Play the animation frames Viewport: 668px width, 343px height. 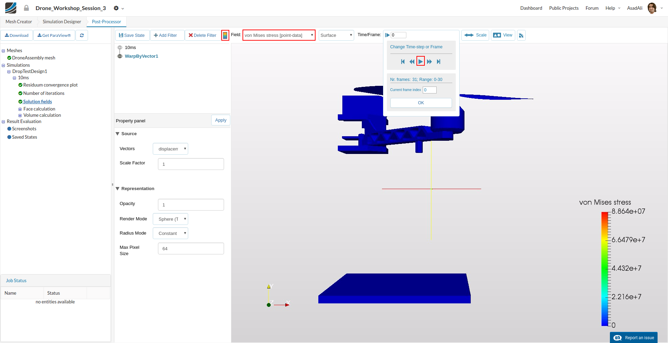(x=421, y=62)
